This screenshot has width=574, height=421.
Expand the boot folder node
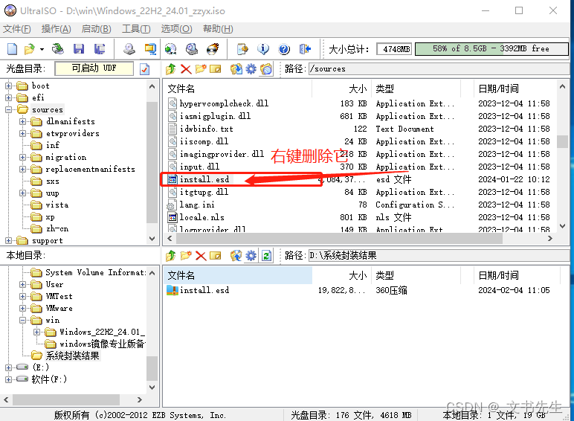pos(8,86)
